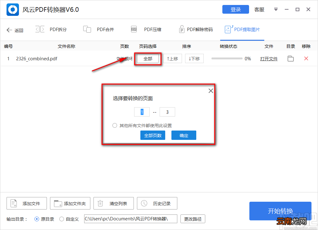Image resolution: width=318 pixels, height=230 pixels.
Task: Click the output path field
Action: pyautogui.click(x=131, y=219)
